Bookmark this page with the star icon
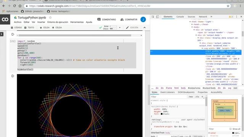Image resolution: width=244 pixels, height=137 pixels. (228, 6)
